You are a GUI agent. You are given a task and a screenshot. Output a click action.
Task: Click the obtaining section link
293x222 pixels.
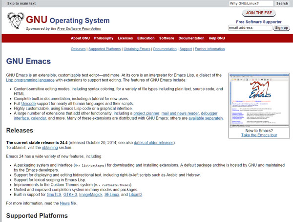50,148
